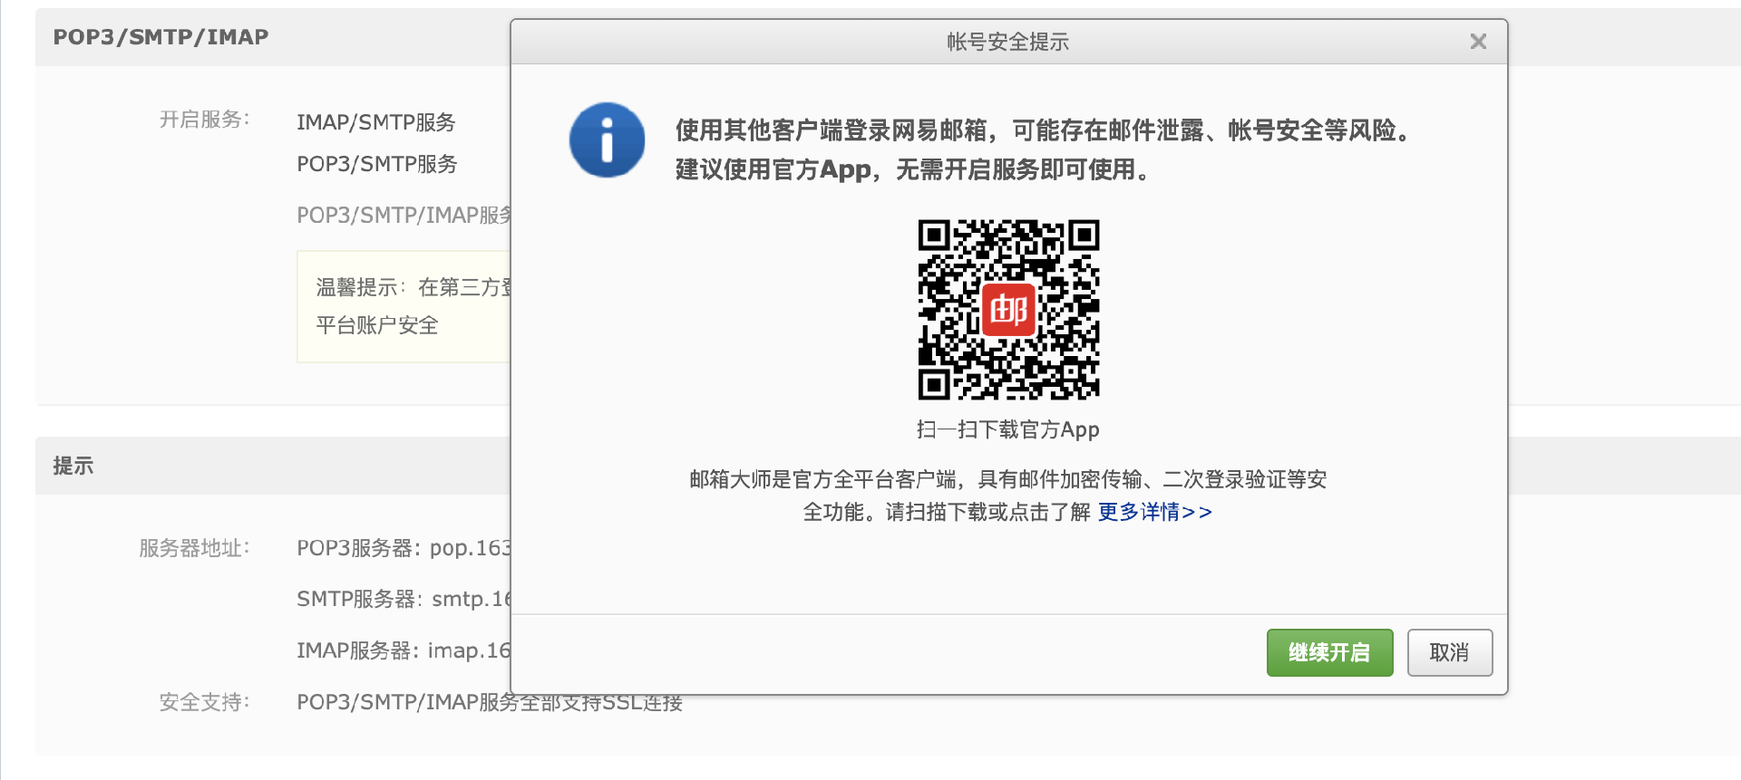1741x780 pixels.
Task: Click the 安全支持 label
Action: pyautogui.click(x=204, y=702)
